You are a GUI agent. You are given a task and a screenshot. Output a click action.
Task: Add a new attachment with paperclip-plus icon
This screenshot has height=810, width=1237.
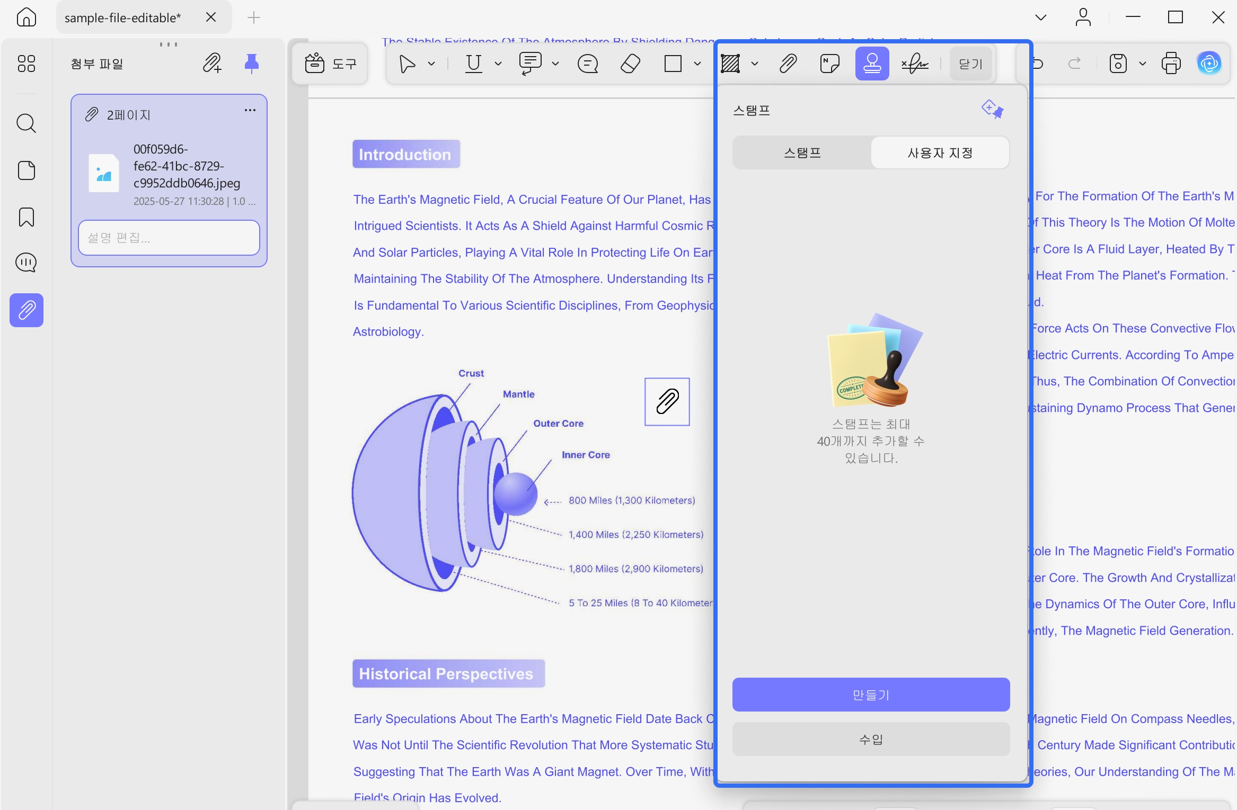(x=213, y=64)
